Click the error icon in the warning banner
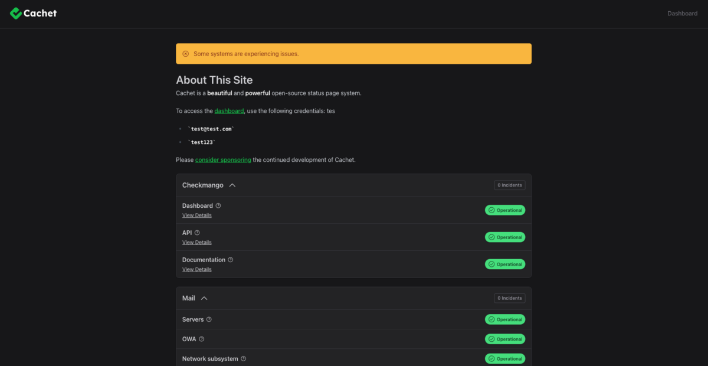The image size is (708, 366). pos(186,54)
